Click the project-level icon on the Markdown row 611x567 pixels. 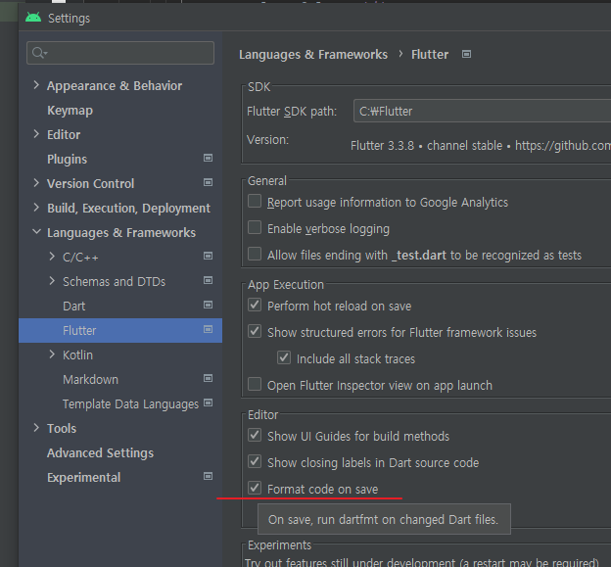(x=209, y=378)
